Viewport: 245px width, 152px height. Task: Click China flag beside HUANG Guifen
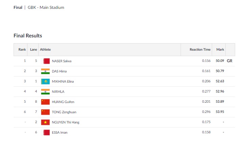45,102
